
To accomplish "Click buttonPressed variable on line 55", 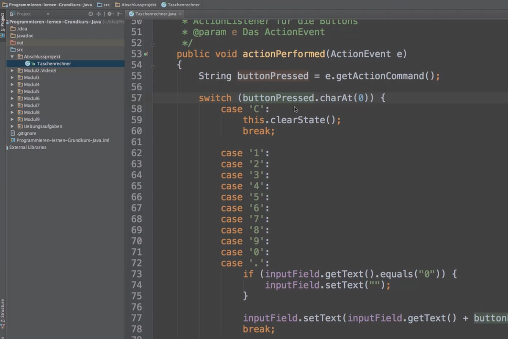I will [x=273, y=76].
